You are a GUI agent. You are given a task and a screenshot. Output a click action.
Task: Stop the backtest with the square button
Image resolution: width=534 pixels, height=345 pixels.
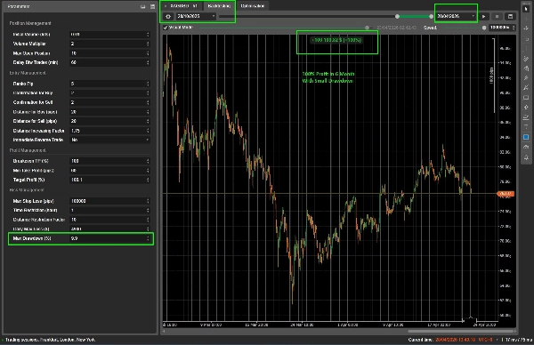tap(497, 16)
